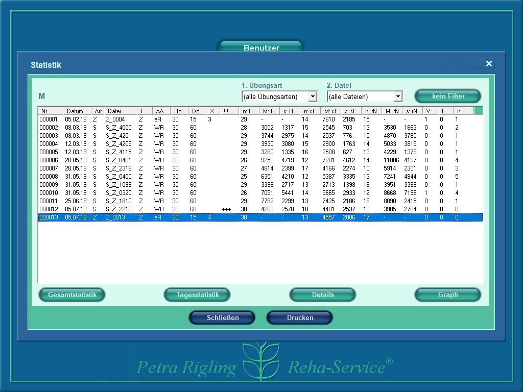Viewport: 523px width, 392px height.
Task: Click the 'V' column header
Action: click(x=430, y=111)
